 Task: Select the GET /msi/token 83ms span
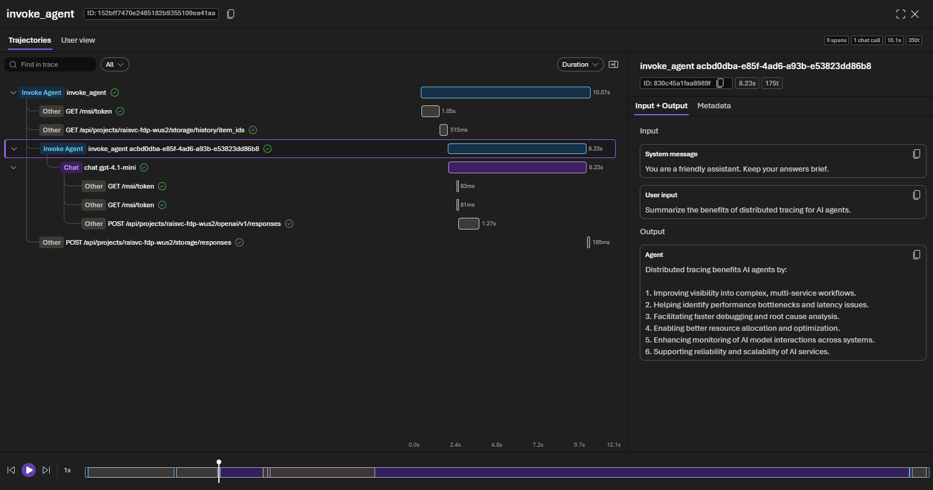pos(310,186)
